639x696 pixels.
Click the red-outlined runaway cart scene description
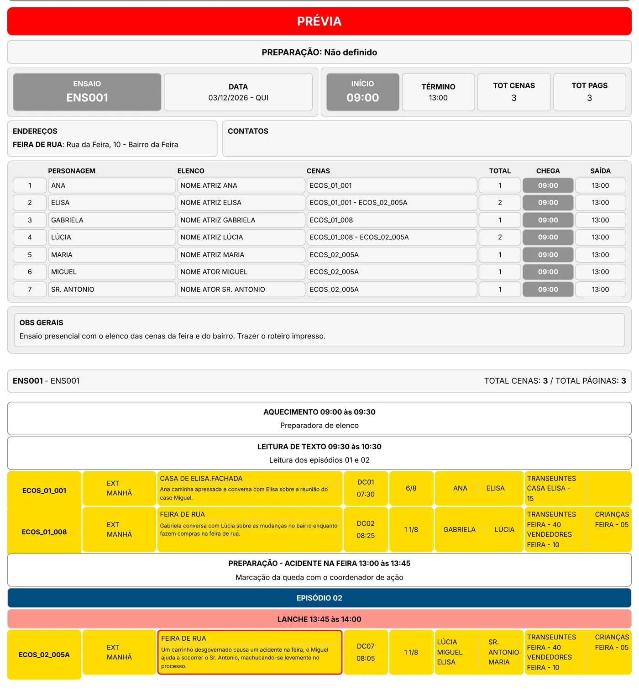250,652
